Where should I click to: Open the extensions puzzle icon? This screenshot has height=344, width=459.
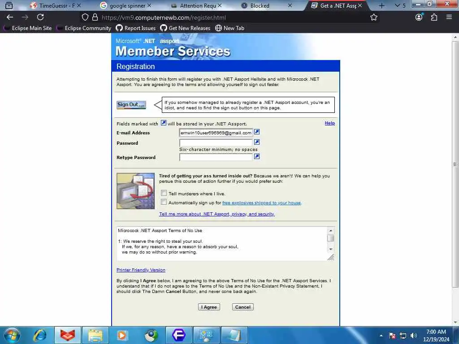click(x=434, y=17)
